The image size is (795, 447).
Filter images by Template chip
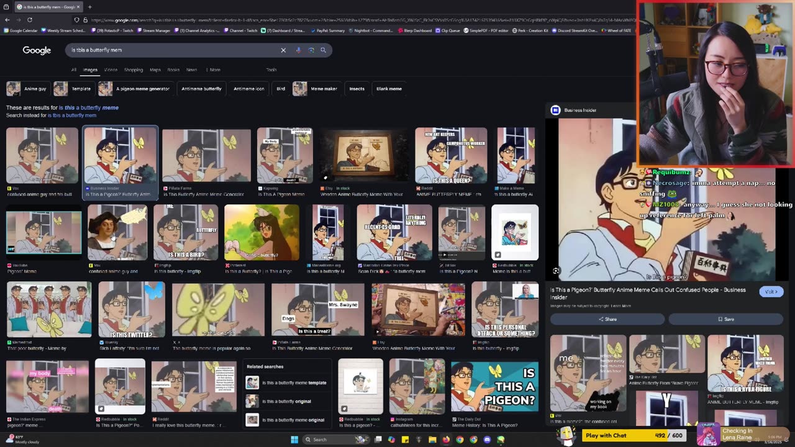pos(73,89)
